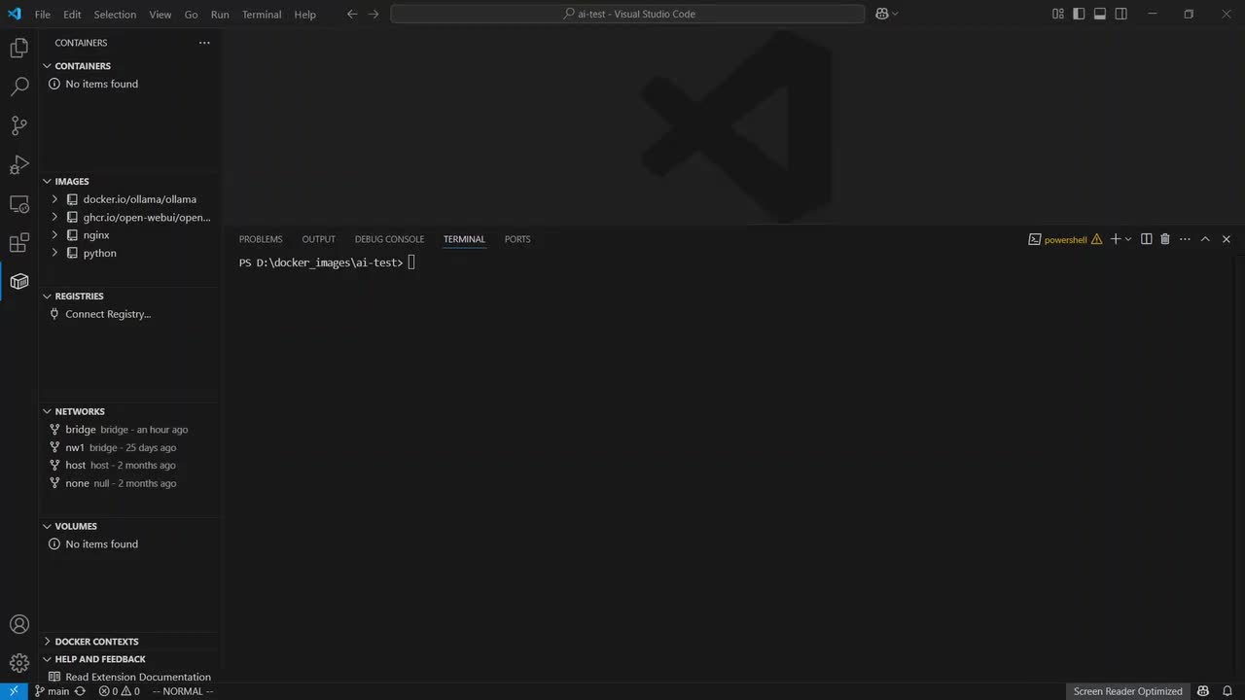Click Connect Registry... link
Image resolution: width=1245 pixels, height=700 pixels.
pos(108,314)
